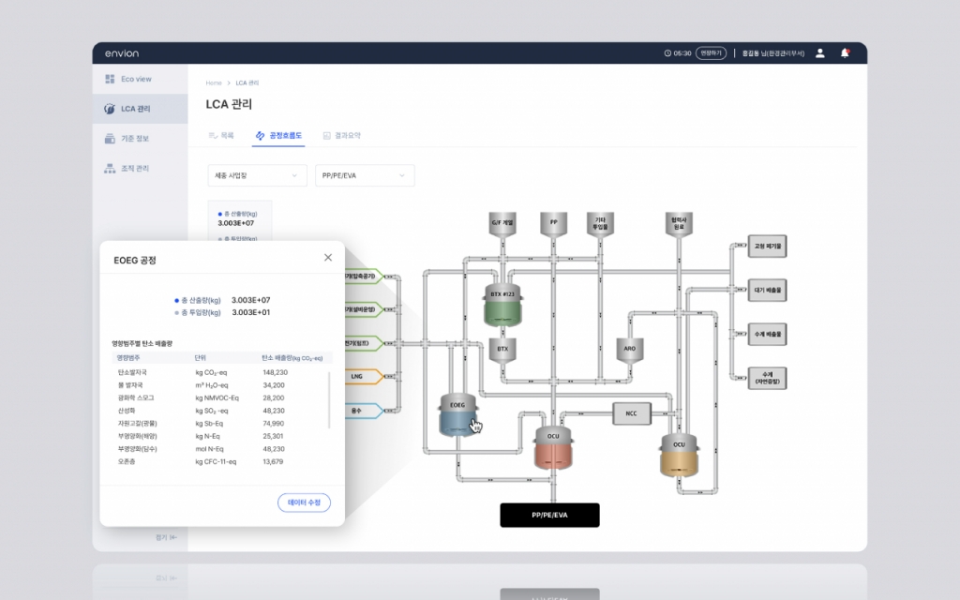Screen dimensions: 960x600
Task: Select the NCC process block
Action: [630, 413]
